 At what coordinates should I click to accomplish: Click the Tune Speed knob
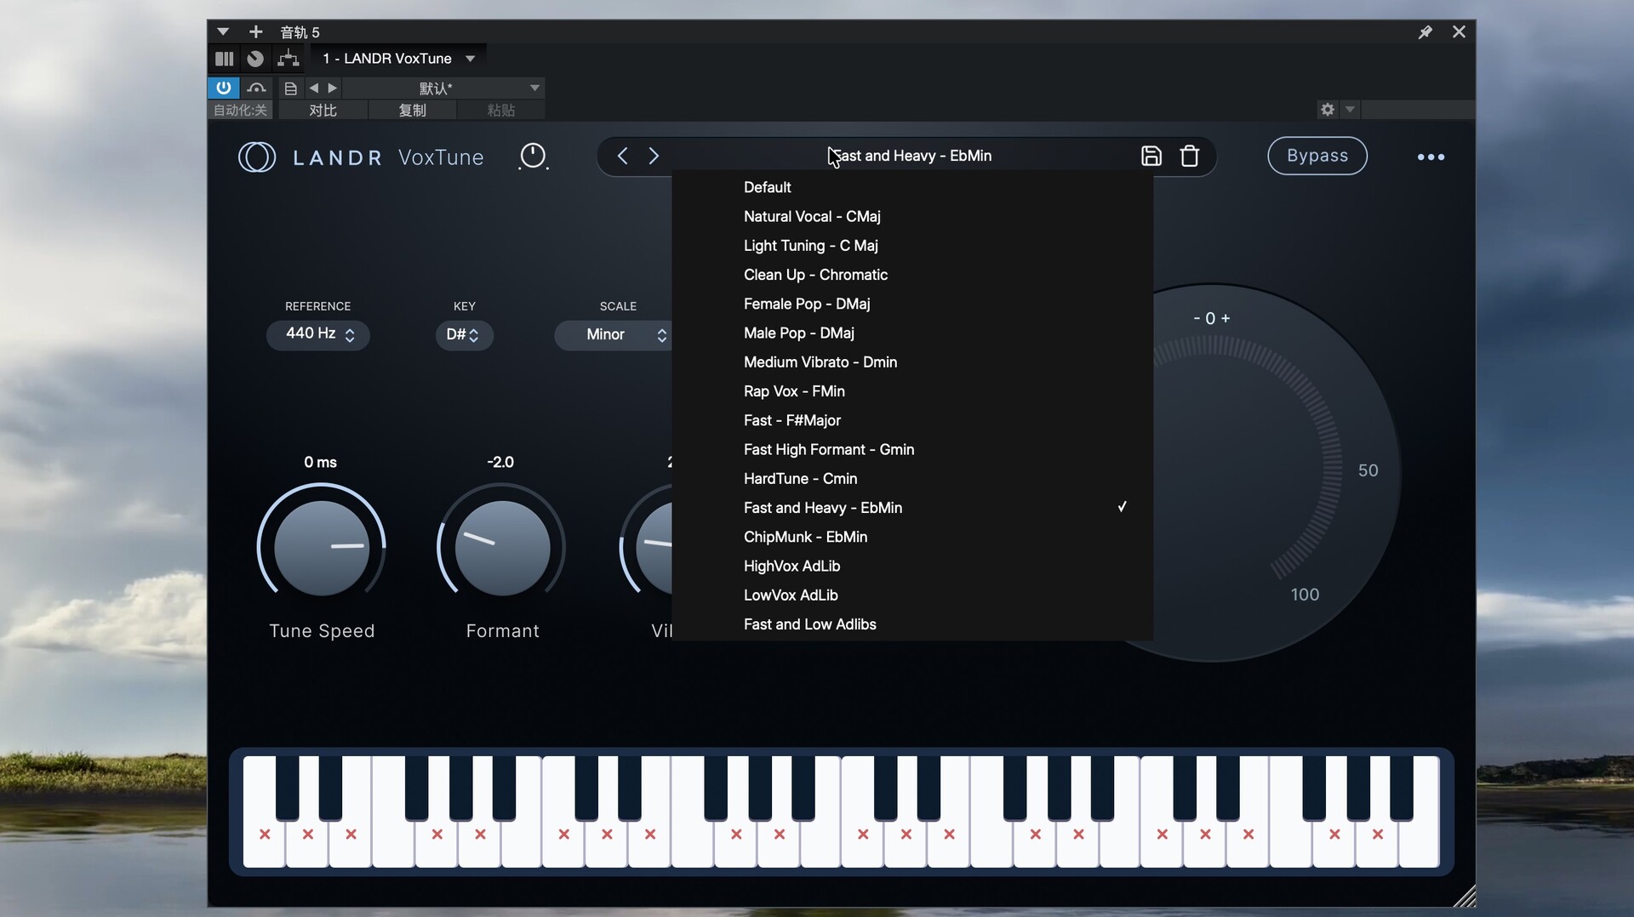click(x=321, y=547)
